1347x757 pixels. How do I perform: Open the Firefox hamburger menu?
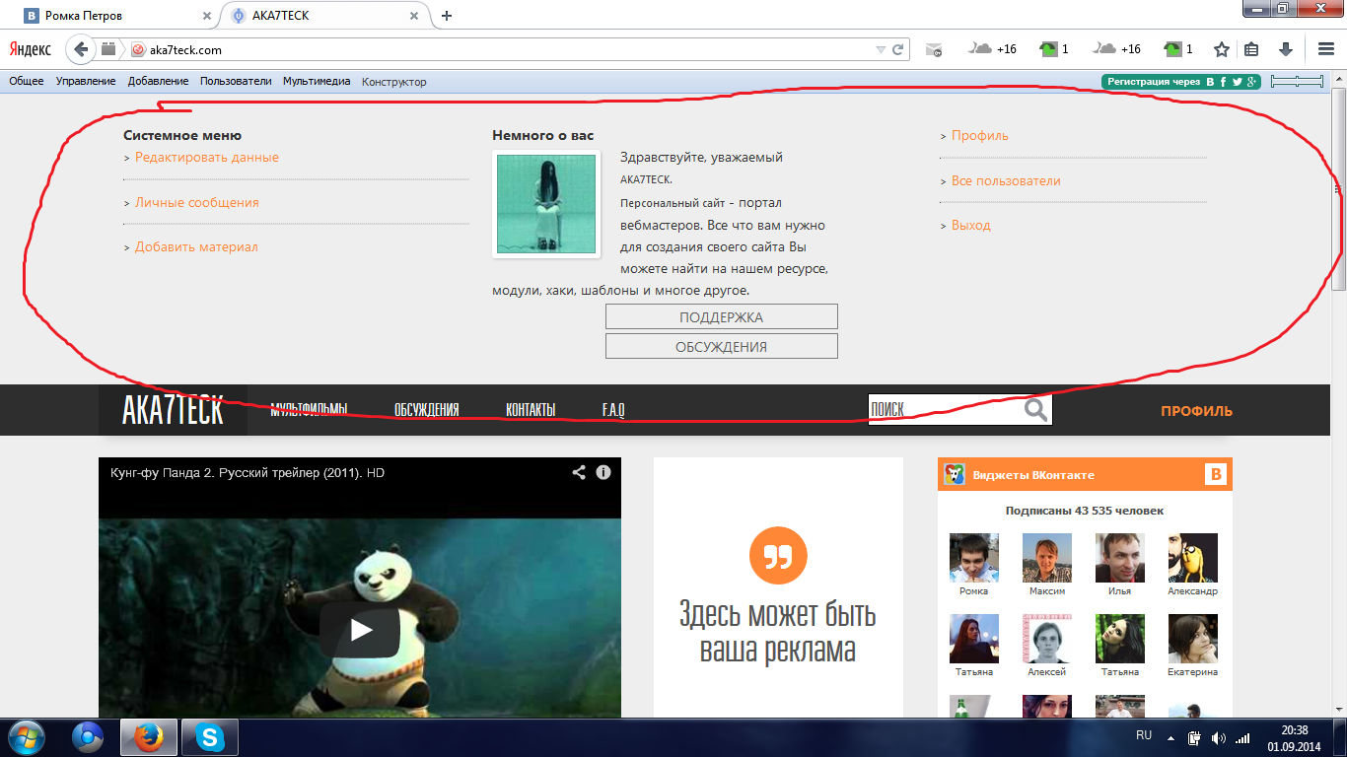tap(1326, 49)
